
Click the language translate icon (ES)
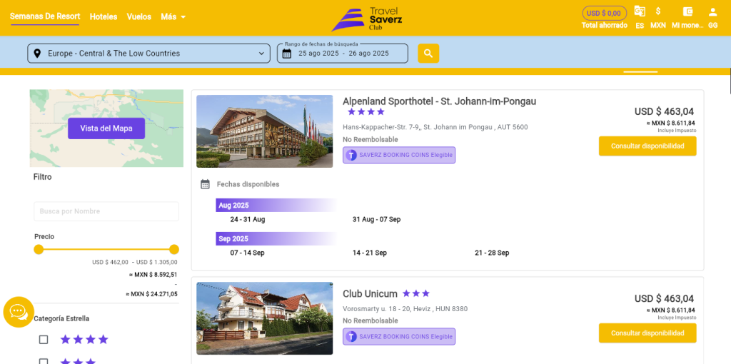point(640,11)
